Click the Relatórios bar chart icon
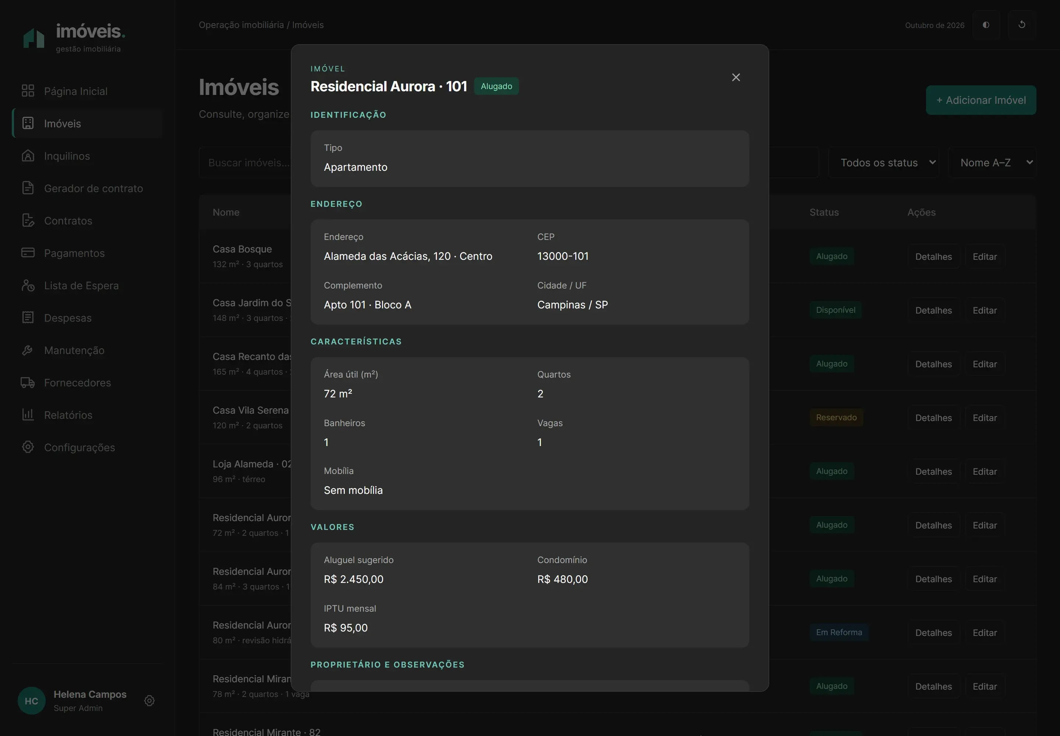 pyautogui.click(x=28, y=415)
